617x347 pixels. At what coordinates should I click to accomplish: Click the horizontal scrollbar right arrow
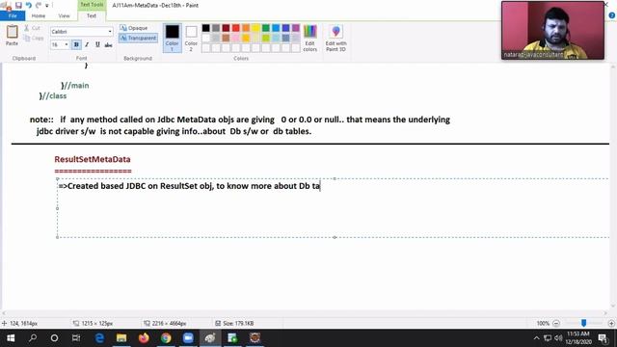[x=606, y=313]
